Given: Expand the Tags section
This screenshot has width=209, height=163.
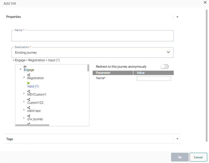Looking at the screenshot, I should point(177,139).
